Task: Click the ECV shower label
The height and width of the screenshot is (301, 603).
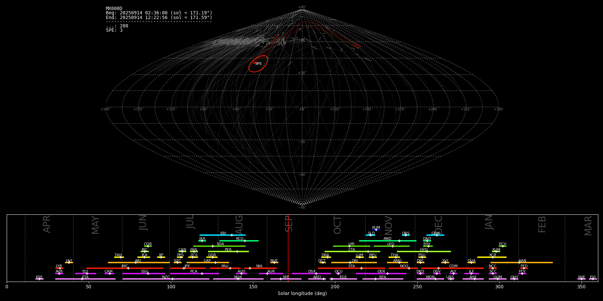Action: 503,244
